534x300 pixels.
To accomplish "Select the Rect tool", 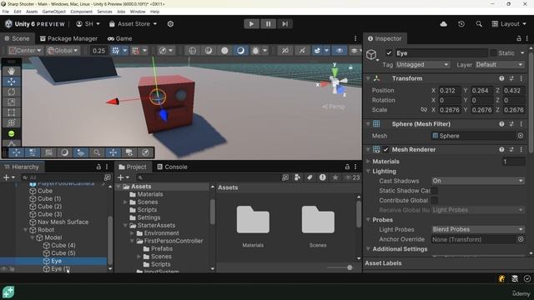I will [x=11, y=112].
